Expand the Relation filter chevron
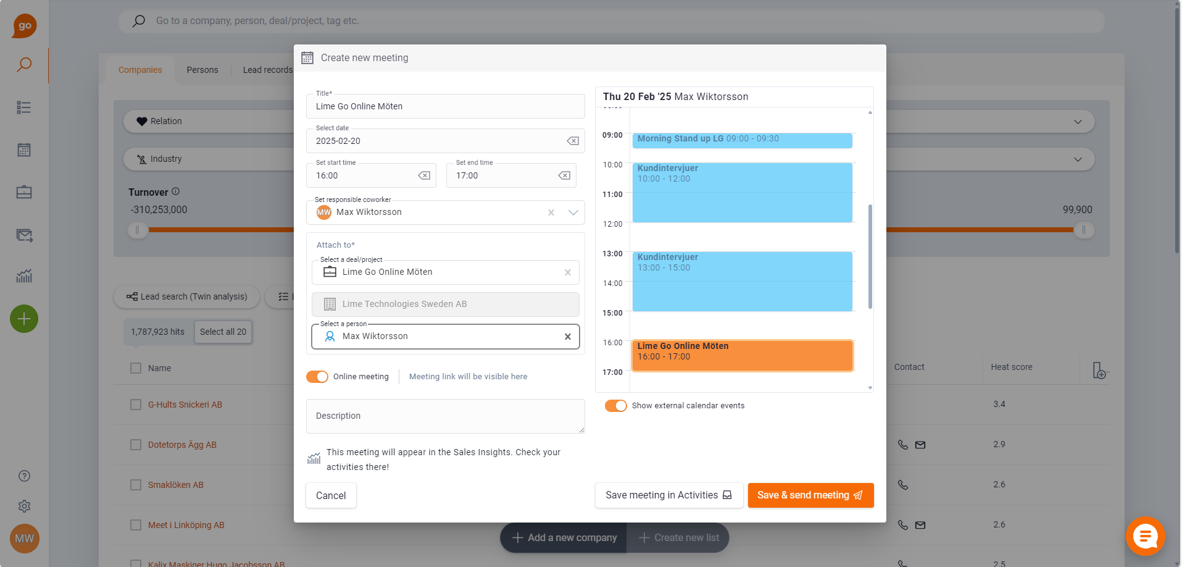Image resolution: width=1182 pixels, height=567 pixels. point(1078,122)
